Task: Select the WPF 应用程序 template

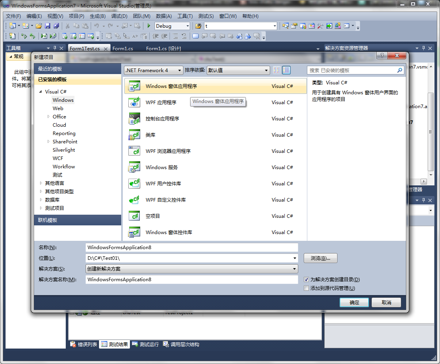Action: [x=215, y=103]
